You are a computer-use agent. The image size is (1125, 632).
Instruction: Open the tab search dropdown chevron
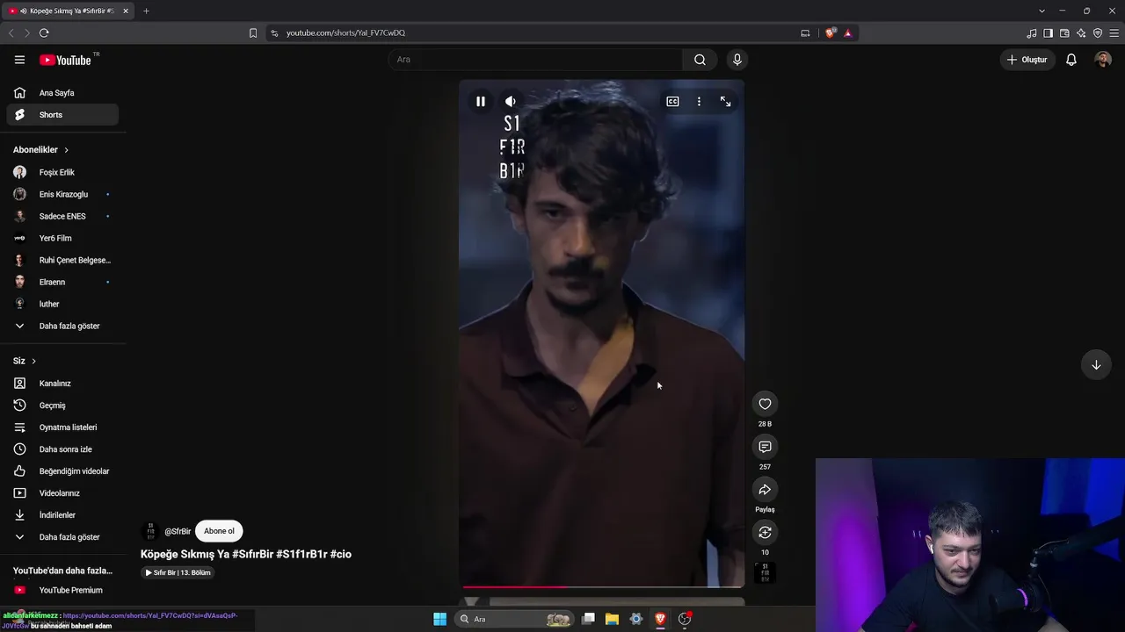pyautogui.click(x=1042, y=11)
